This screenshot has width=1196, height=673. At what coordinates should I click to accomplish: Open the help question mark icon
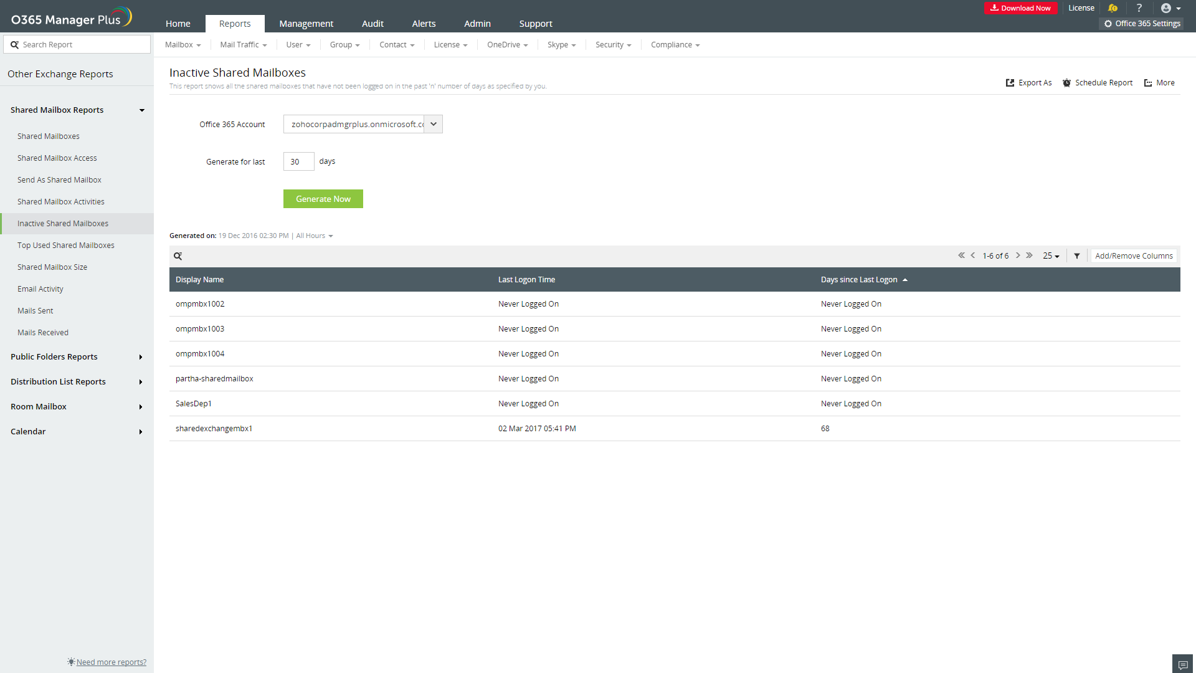1139,8
